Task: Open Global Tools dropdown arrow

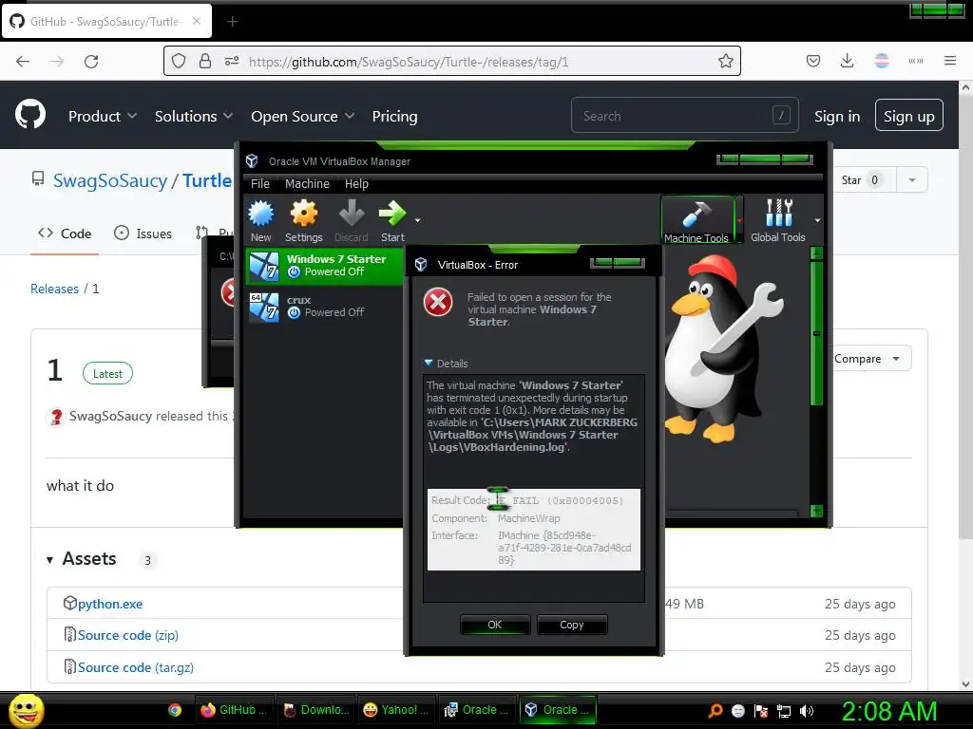Action: [818, 220]
